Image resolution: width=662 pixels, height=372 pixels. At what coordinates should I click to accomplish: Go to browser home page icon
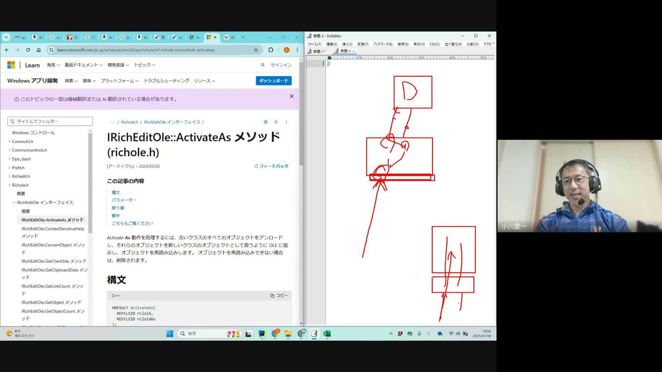pyautogui.click(x=39, y=50)
